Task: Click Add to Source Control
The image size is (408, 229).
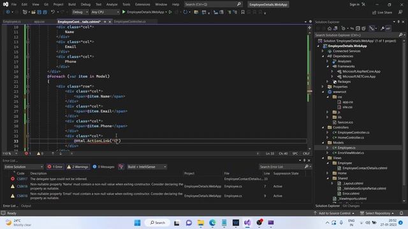Action: 335,213
